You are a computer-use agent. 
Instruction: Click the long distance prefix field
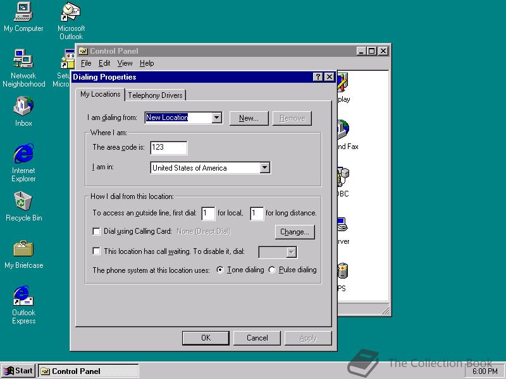[x=257, y=214]
